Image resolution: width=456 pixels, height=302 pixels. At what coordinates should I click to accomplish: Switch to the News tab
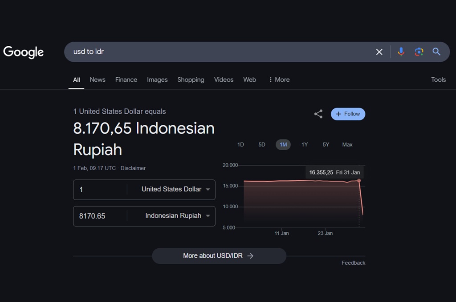point(98,80)
